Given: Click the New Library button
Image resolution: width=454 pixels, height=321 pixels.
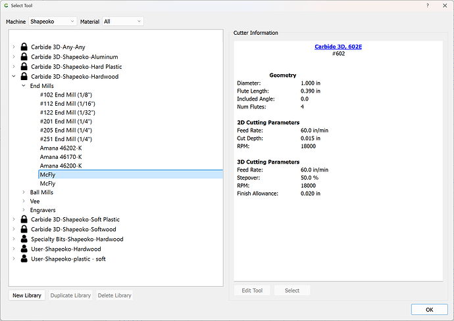Looking at the screenshot, I should click(x=27, y=295).
